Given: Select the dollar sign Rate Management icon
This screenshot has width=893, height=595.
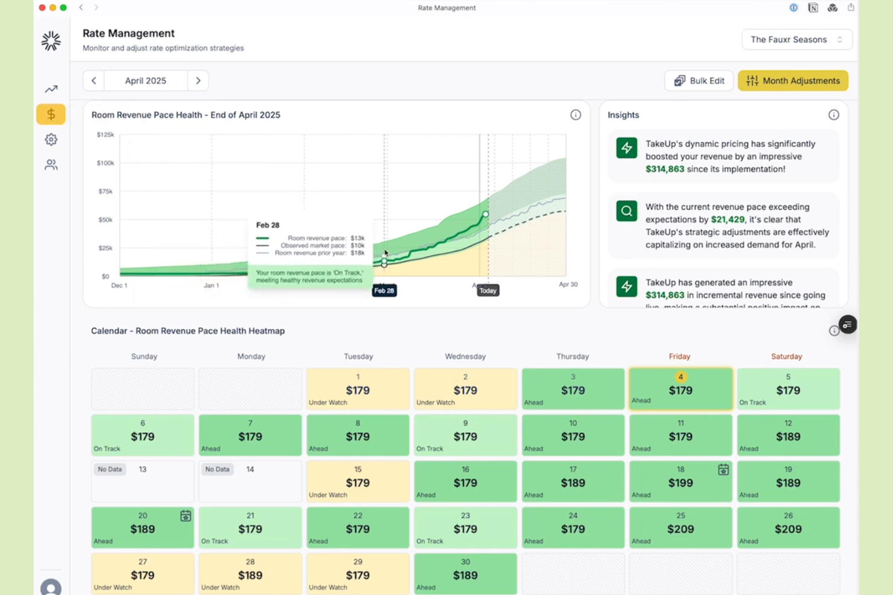Looking at the screenshot, I should (x=51, y=114).
